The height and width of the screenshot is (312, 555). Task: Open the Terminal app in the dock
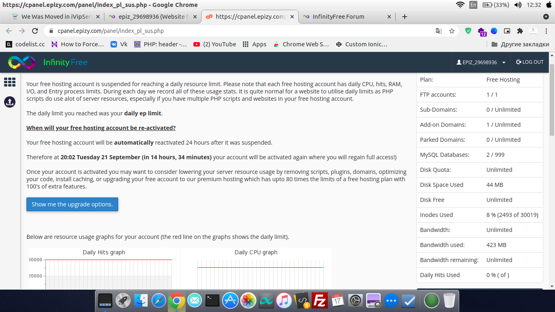pos(212,301)
